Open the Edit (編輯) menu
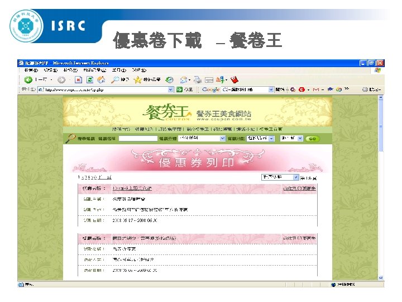Image resolution: width=402 pixels, height=302 pixels. (50, 70)
